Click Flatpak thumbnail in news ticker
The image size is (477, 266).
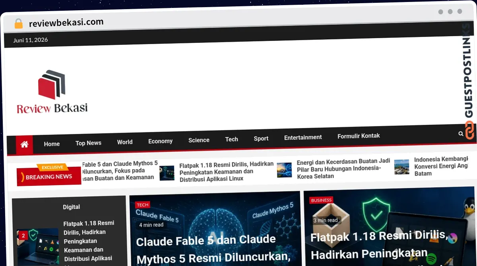(167, 173)
